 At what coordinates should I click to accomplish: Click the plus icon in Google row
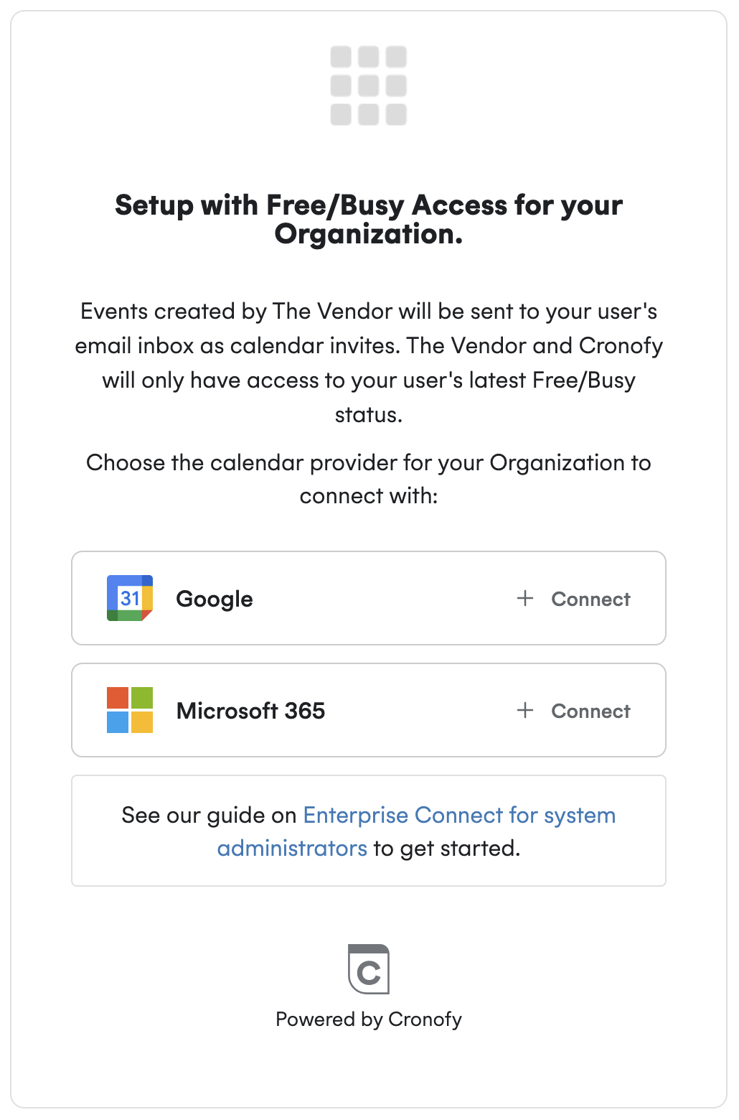coord(525,598)
